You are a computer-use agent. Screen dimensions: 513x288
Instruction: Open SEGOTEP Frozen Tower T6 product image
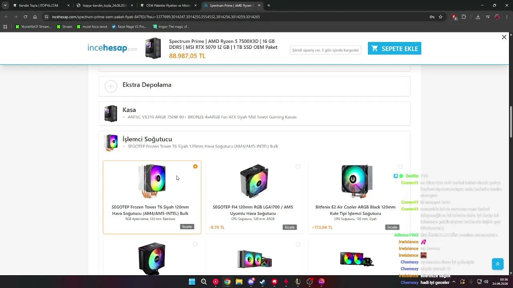[x=152, y=181]
